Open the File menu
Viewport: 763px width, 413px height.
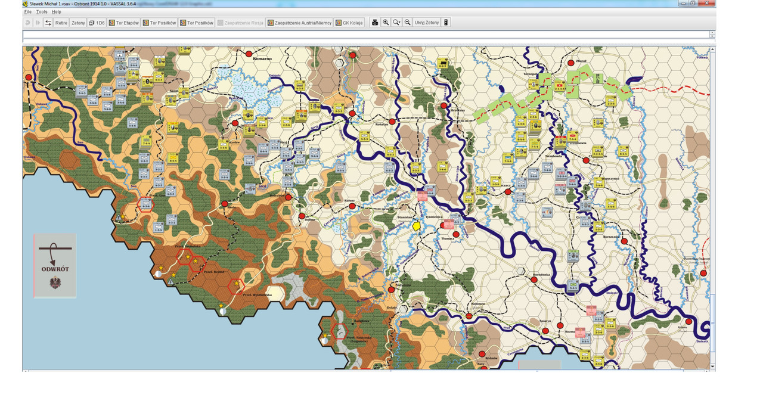27,12
